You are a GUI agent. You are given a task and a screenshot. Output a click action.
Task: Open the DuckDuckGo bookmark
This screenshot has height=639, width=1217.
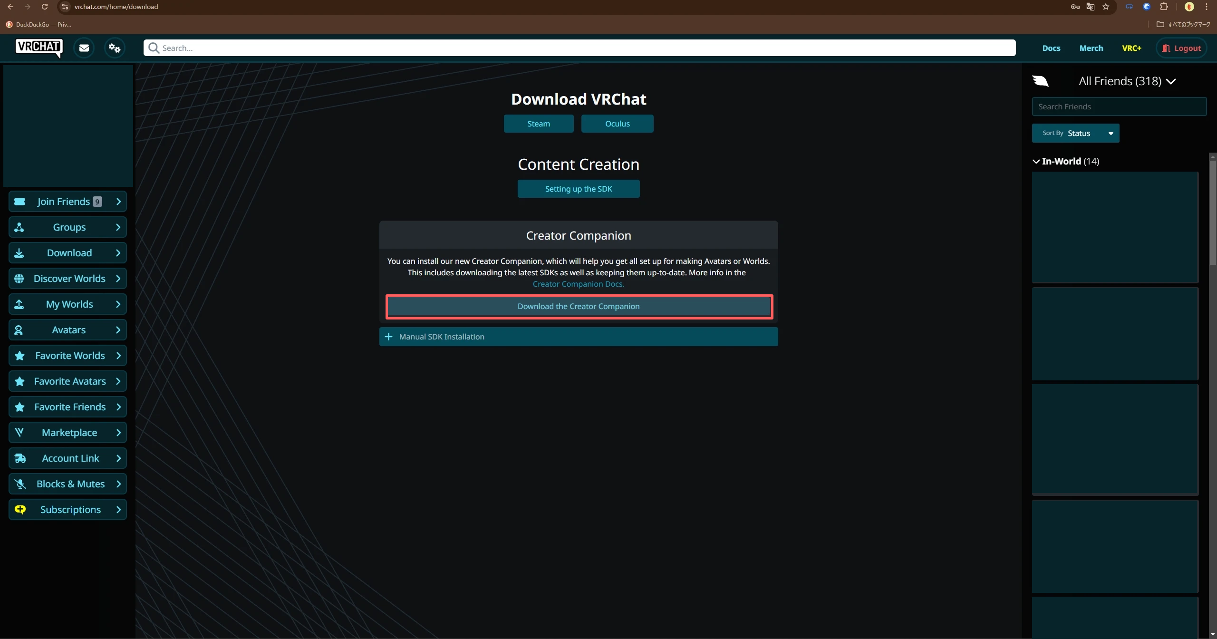tap(39, 24)
